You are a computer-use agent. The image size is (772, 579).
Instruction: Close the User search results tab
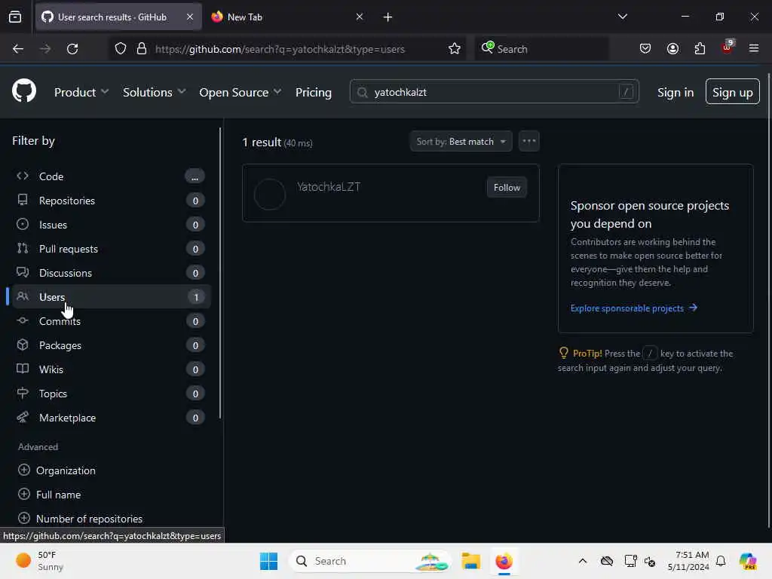click(x=189, y=17)
